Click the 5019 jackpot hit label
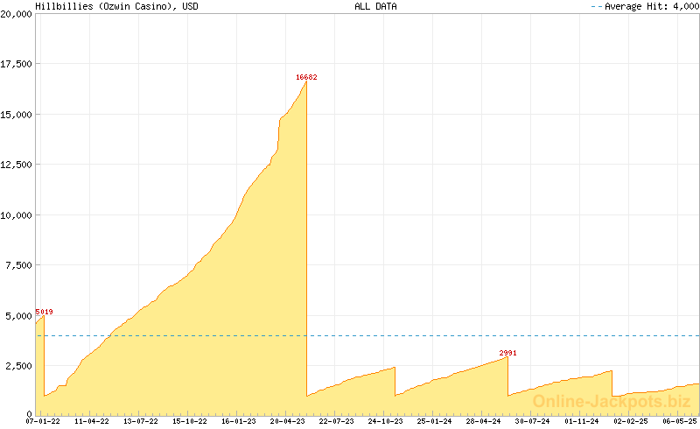The image size is (700, 429). (x=44, y=312)
